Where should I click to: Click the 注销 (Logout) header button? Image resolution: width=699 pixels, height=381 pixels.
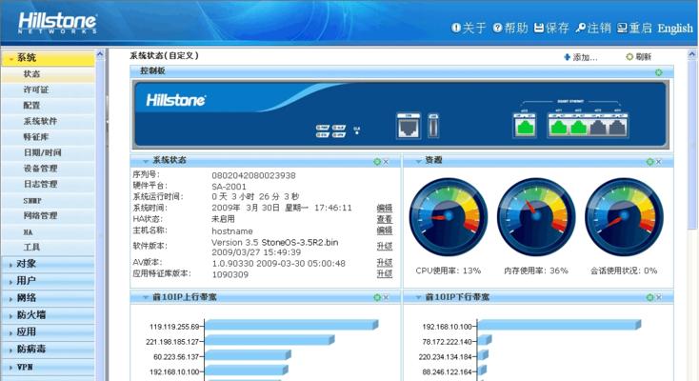pos(593,29)
